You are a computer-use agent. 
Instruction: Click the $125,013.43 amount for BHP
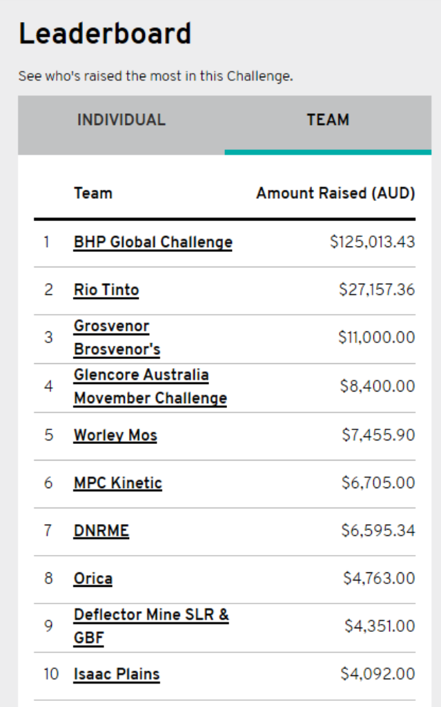pos(372,242)
